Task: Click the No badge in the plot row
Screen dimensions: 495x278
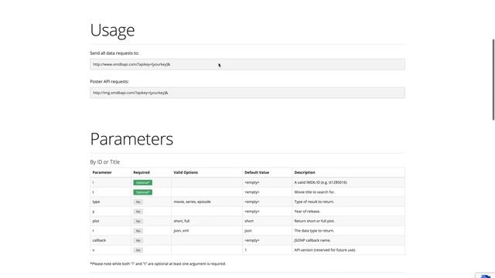Action: [138, 221]
